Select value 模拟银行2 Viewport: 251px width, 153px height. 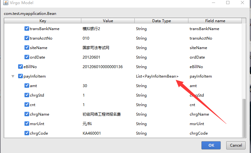click(x=91, y=29)
